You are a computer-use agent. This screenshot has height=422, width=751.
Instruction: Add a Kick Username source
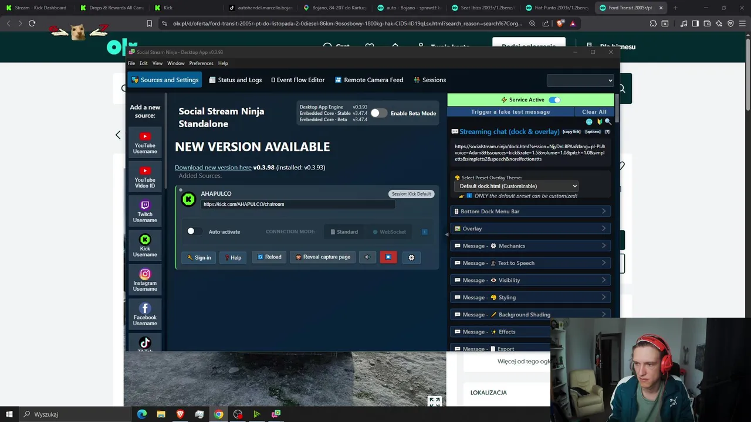click(x=145, y=246)
